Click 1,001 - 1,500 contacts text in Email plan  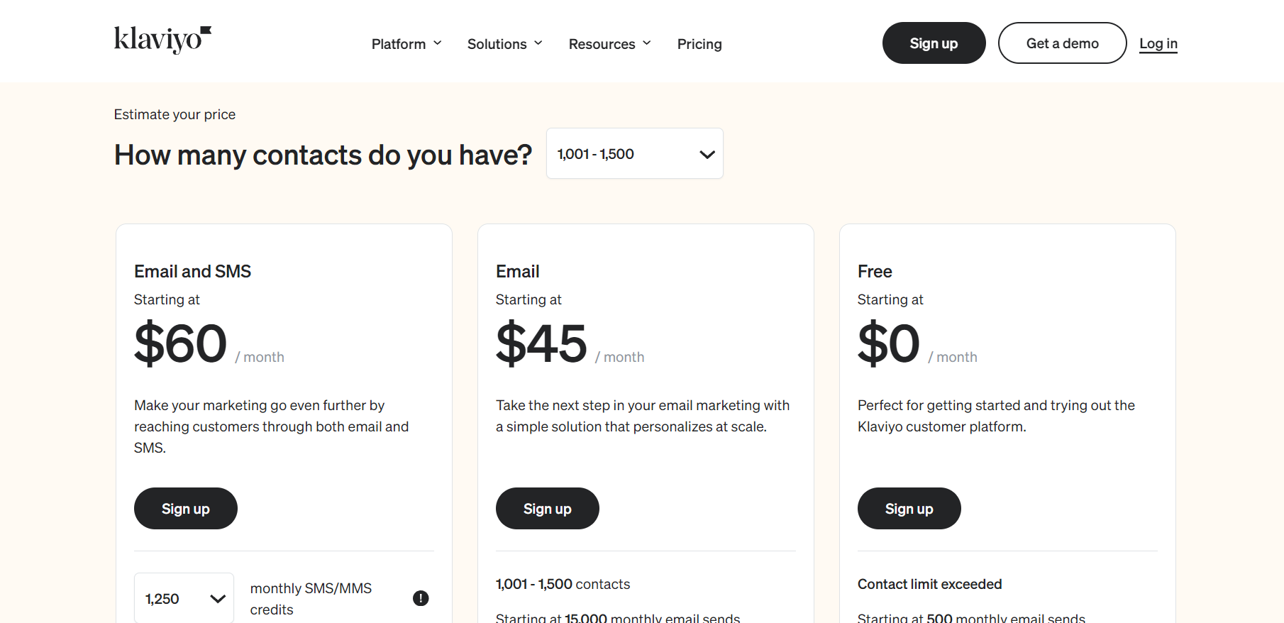pyautogui.click(x=563, y=584)
